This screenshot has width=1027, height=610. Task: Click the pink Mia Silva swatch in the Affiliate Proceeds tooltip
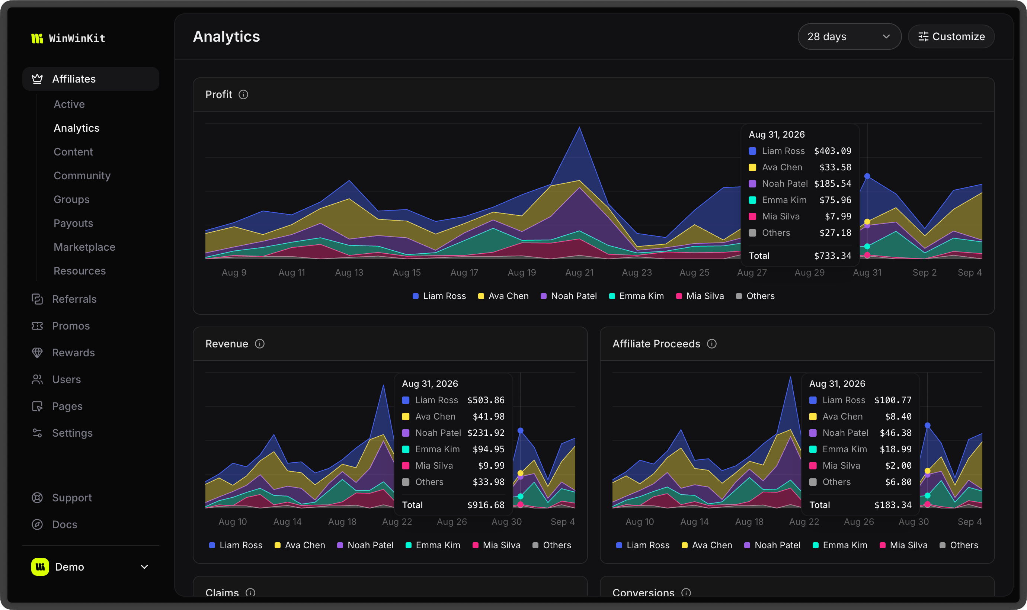813,466
